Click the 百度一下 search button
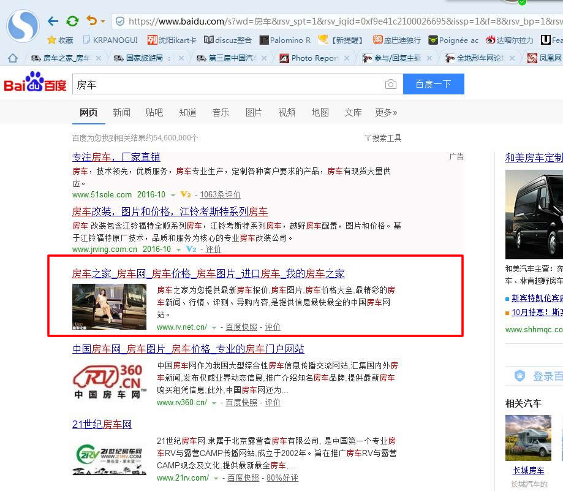 click(433, 84)
